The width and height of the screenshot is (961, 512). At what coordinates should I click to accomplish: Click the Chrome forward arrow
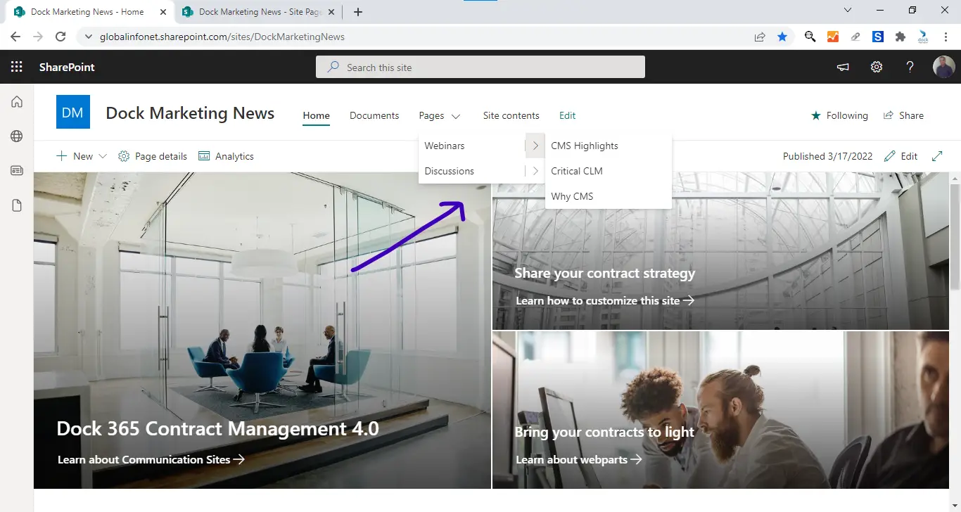tap(38, 37)
